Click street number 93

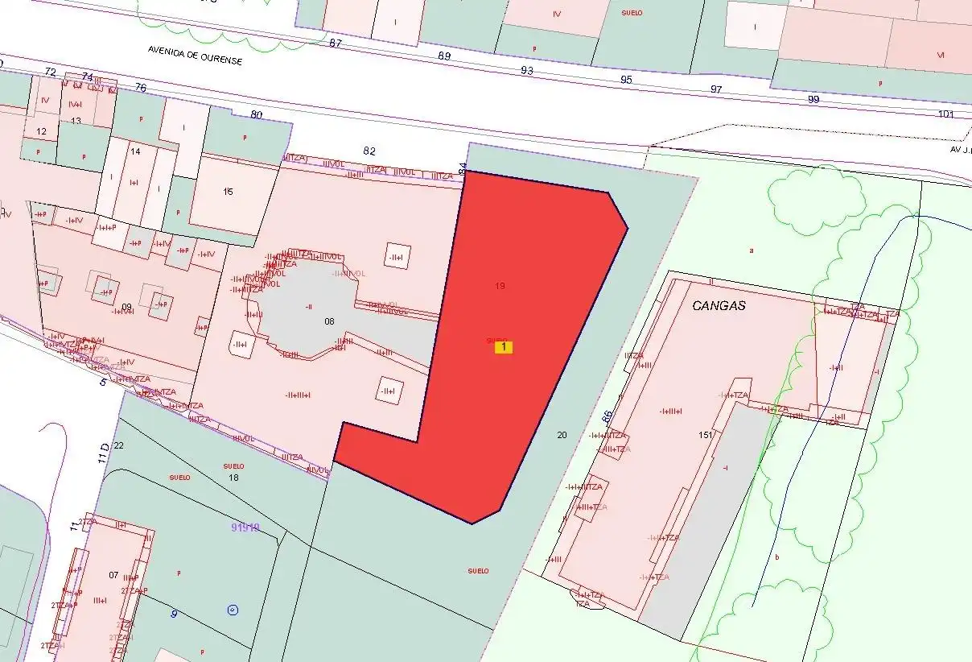coord(527,70)
